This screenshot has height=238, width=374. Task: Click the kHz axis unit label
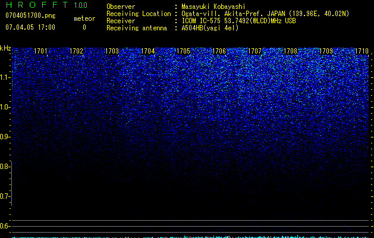(5, 48)
